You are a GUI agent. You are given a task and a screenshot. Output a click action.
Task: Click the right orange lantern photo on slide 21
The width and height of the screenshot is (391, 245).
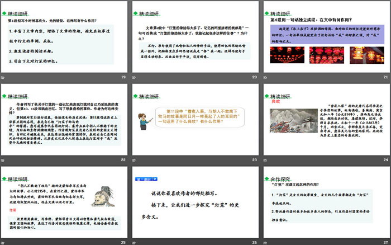tap(367, 55)
